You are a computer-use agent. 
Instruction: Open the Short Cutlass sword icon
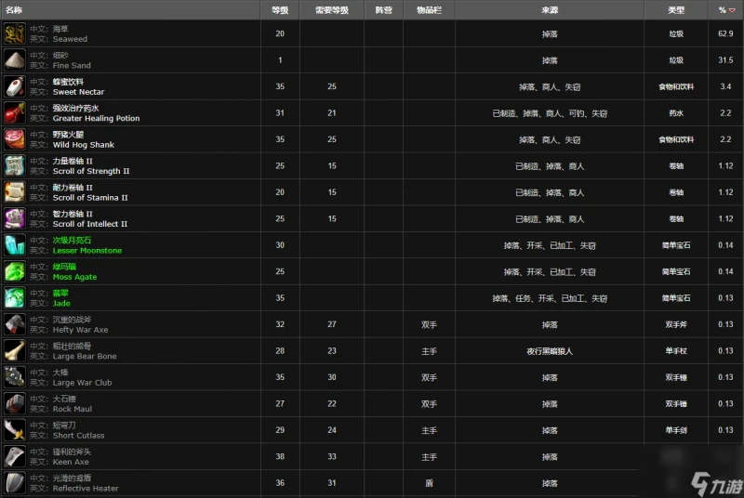(x=14, y=430)
